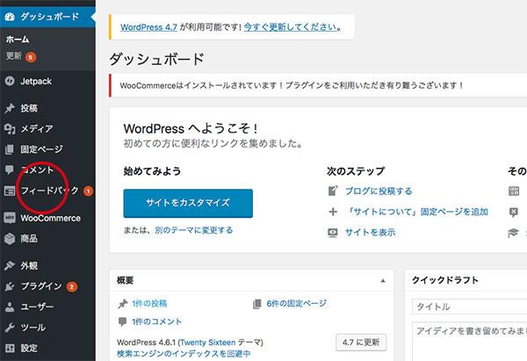Click the pages icon beside 6件の固定ページ

click(x=257, y=304)
